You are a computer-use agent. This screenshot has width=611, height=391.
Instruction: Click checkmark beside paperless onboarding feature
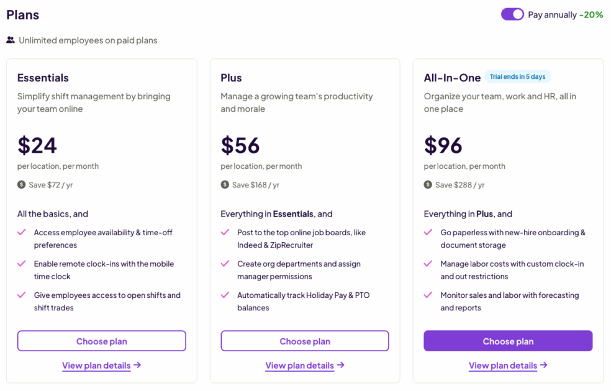[x=428, y=232]
